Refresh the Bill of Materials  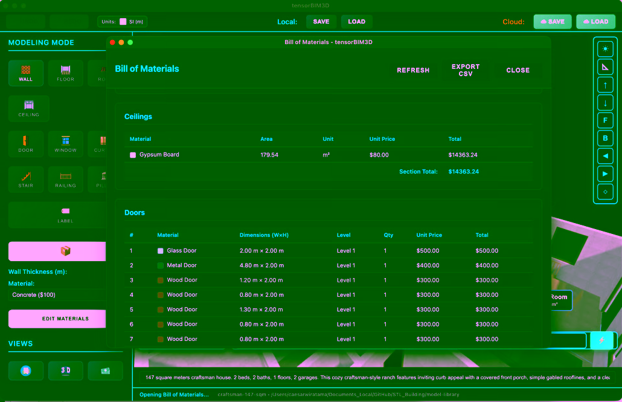coord(413,70)
